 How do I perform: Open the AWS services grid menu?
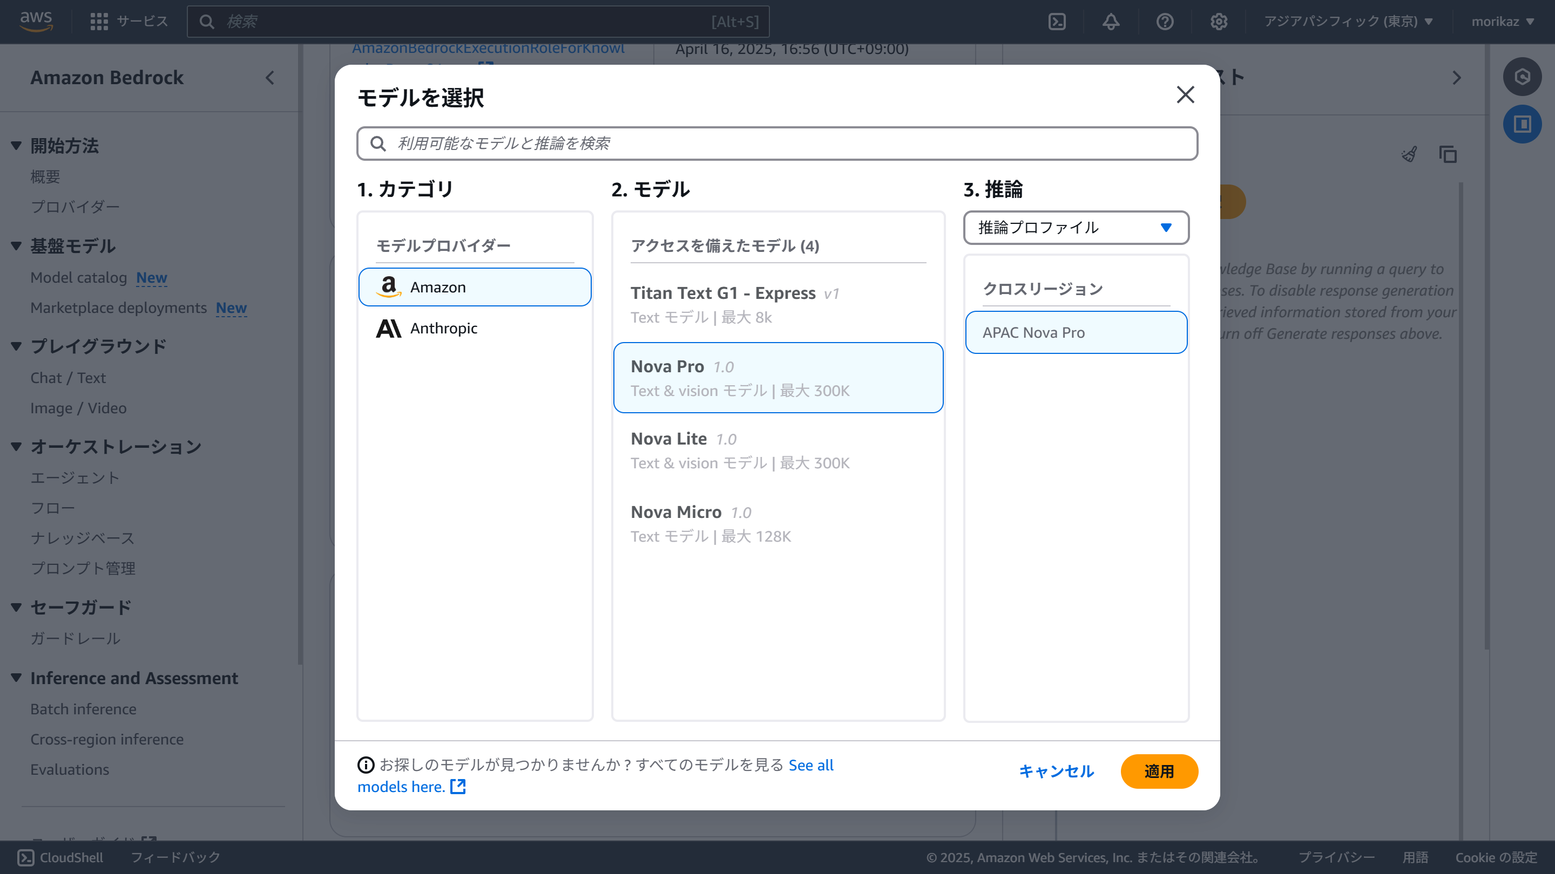click(x=99, y=22)
